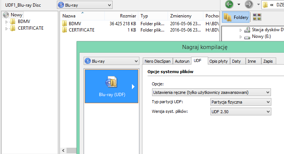Select Nowy (E:) drive in browser tree
This screenshot has width=284, height=154.
point(261,36)
